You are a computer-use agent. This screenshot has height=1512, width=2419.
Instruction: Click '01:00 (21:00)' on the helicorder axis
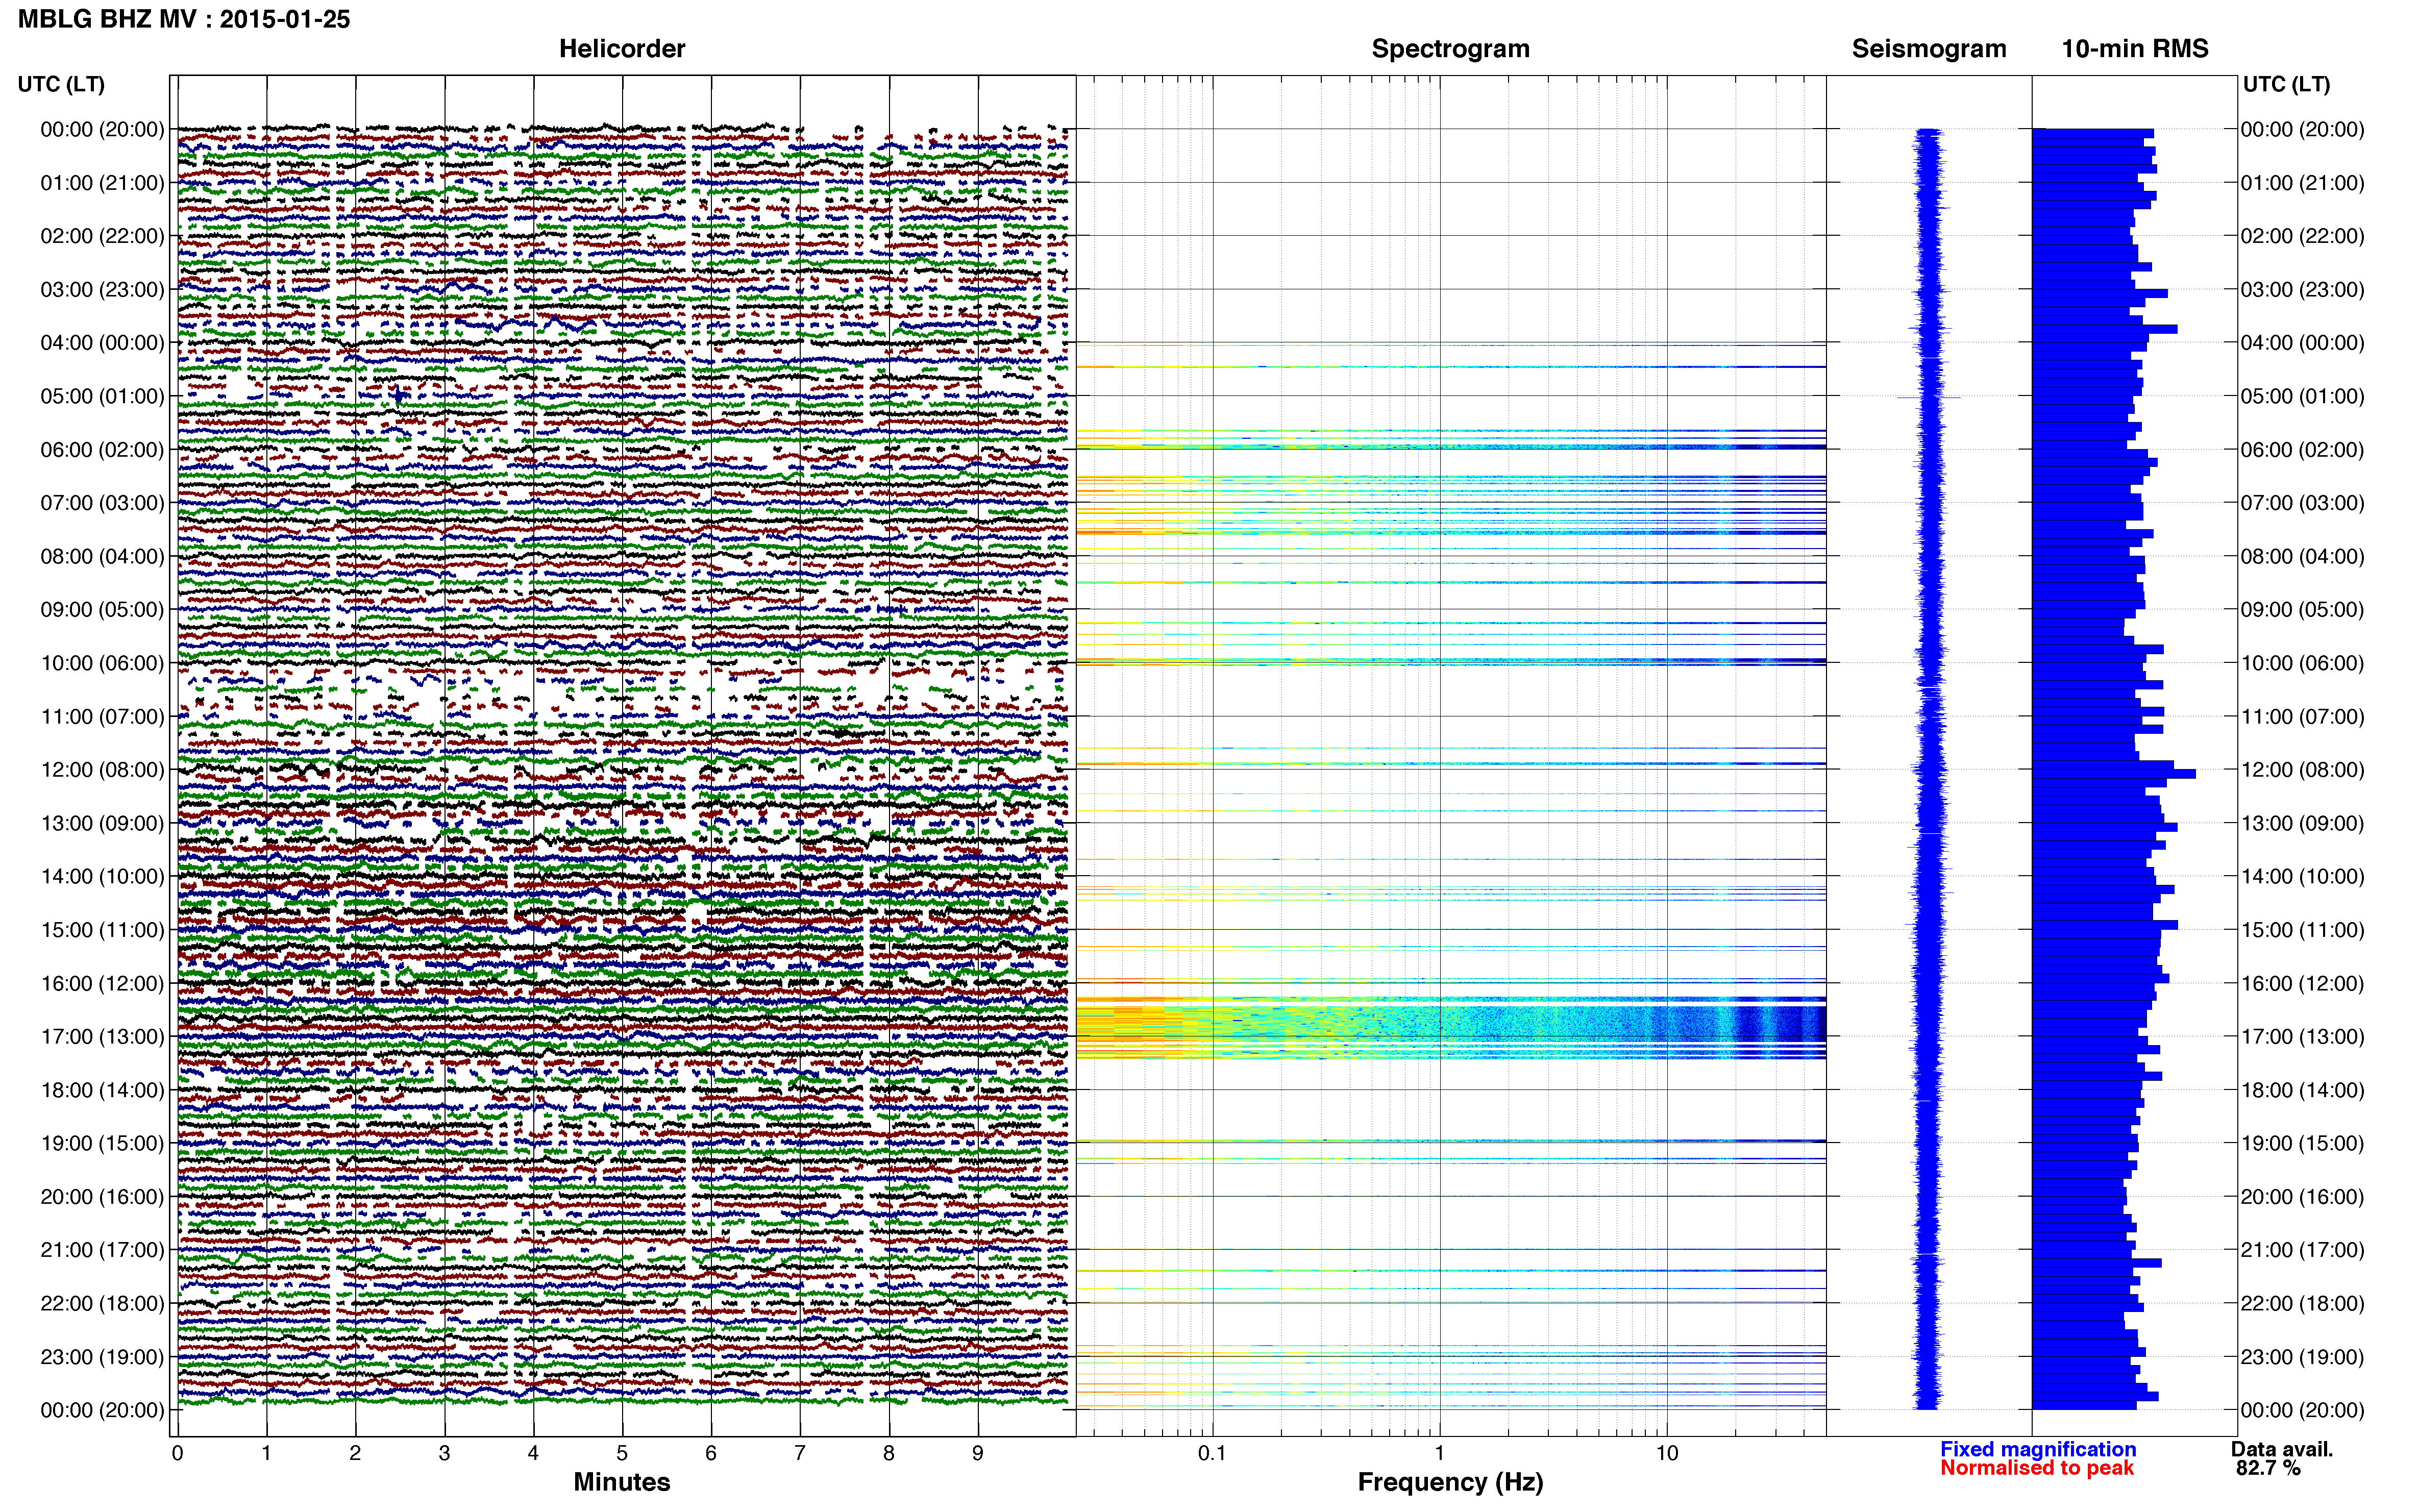(x=102, y=183)
